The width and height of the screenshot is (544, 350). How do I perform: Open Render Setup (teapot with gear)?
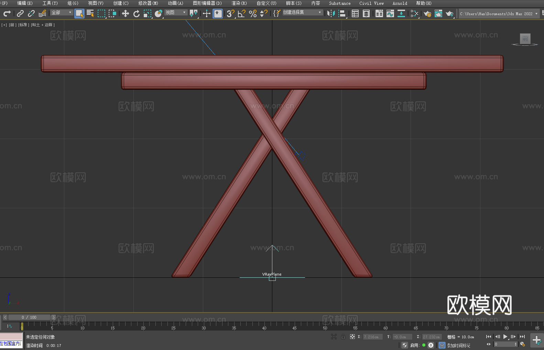[427, 13]
